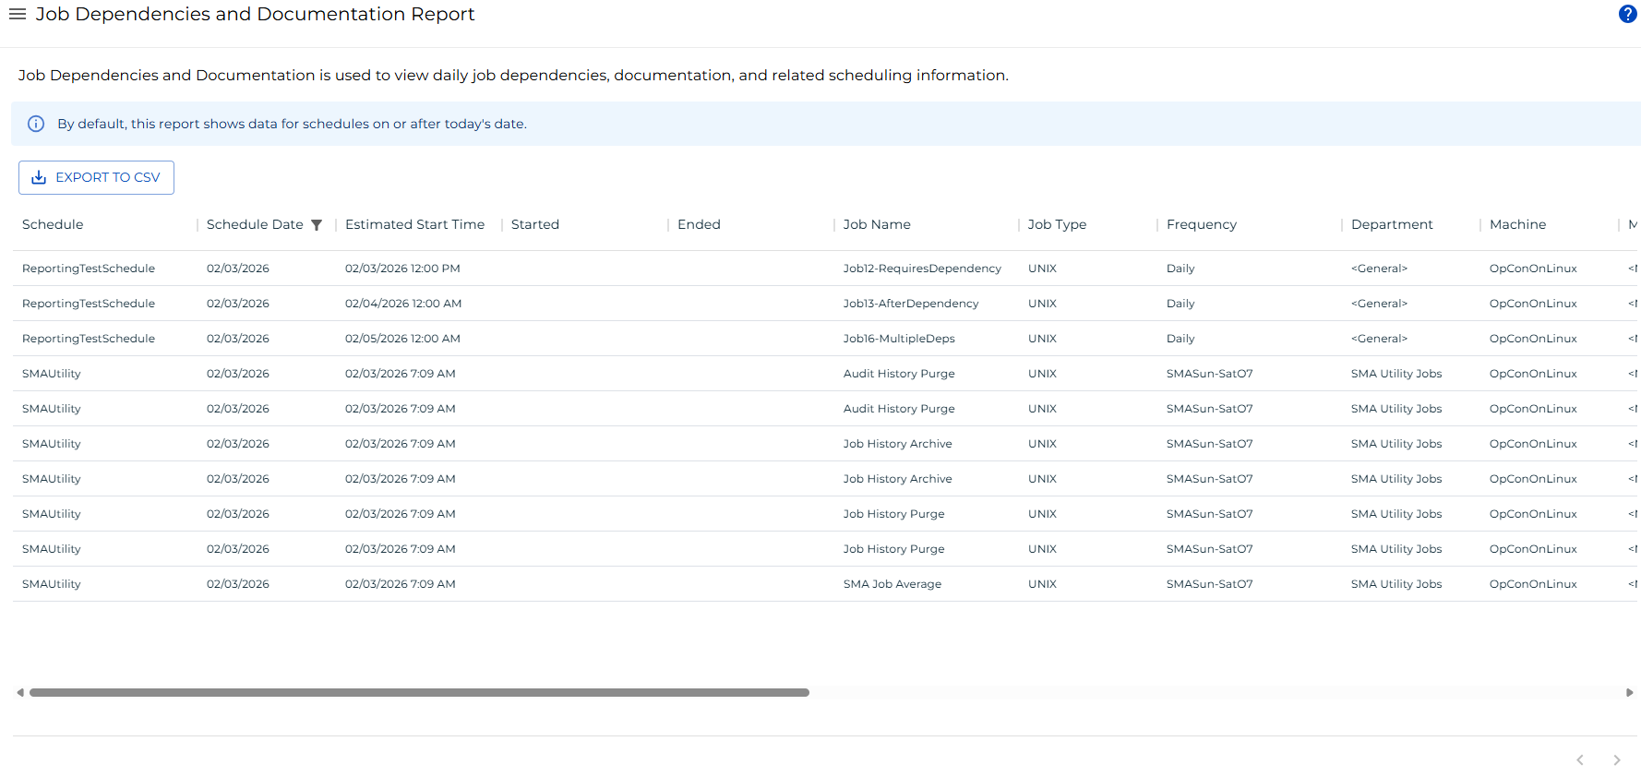Click Schedule Date in the Job13-AfterDependency row
The height and width of the screenshot is (777, 1641).
(238, 304)
